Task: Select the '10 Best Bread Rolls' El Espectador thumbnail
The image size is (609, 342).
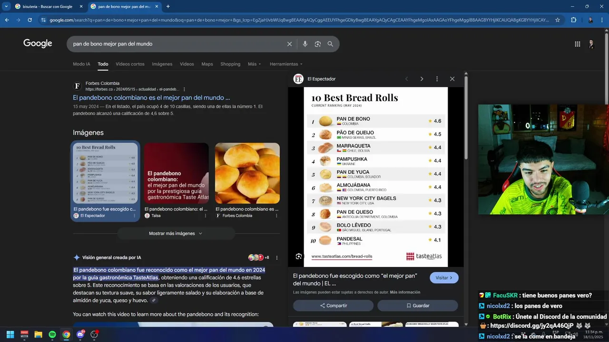Action: [x=105, y=173]
